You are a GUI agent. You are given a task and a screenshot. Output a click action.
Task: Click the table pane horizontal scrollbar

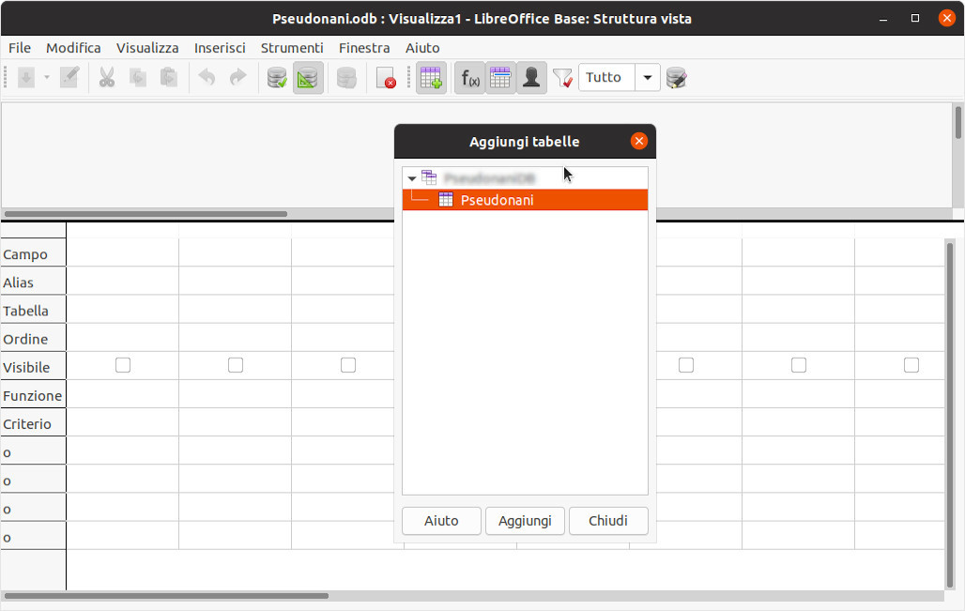(x=146, y=214)
